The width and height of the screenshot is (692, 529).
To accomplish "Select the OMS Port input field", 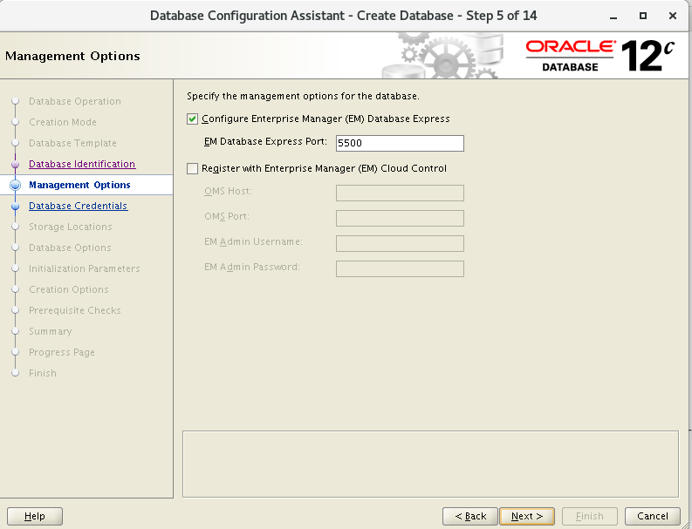I will [400, 218].
